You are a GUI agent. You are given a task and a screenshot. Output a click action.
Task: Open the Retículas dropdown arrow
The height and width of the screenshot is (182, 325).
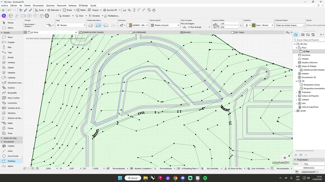(60, 10)
